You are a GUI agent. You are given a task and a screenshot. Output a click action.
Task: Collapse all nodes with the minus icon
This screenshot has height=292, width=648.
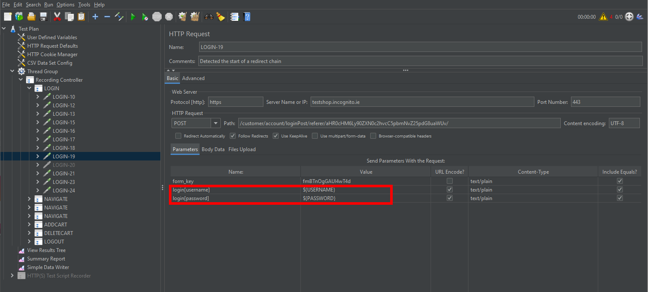[107, 17]
